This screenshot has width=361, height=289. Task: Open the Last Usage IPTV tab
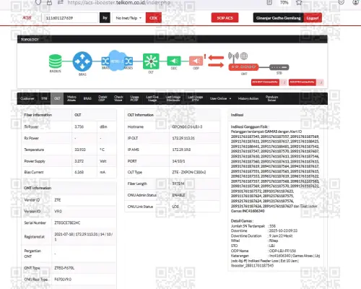pos(195,98)
